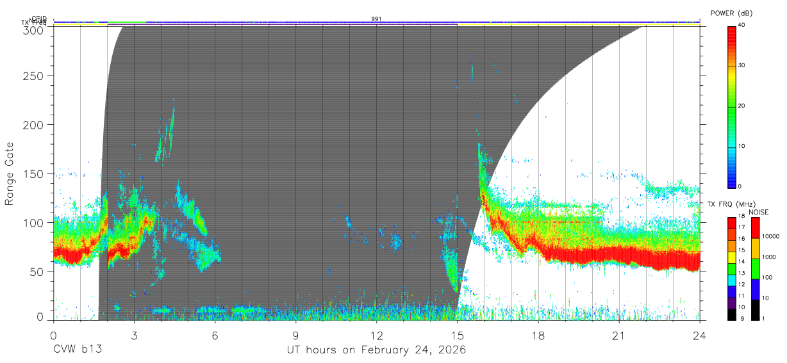The width and height of the screenshot is (787, 363).
Task: Click the 150 range gate tick label
Action: tap(35, 173)
